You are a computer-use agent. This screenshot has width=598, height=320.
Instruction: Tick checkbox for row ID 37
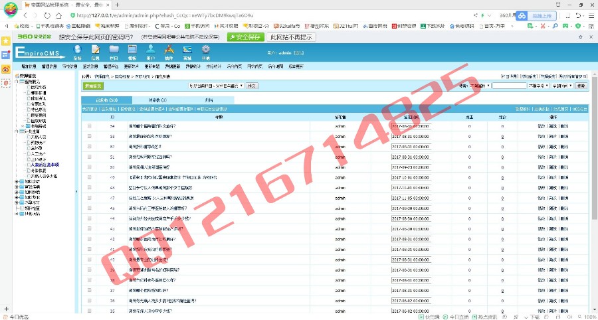90,290
